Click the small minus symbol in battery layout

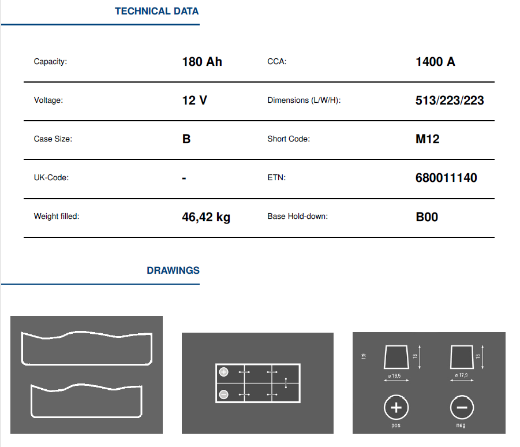tap(224, 394)
